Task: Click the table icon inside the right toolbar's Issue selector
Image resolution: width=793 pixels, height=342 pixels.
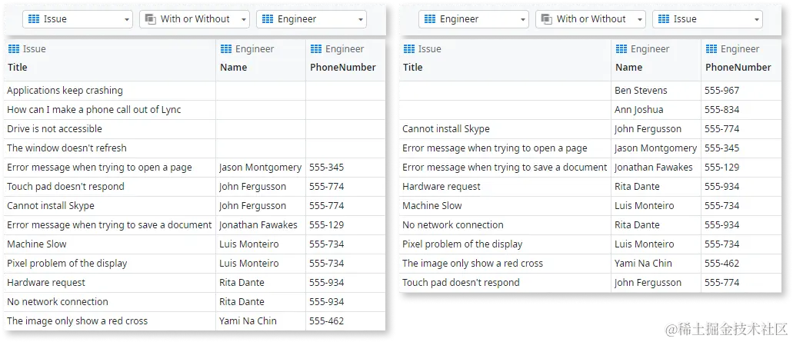Action: (664, 19)
